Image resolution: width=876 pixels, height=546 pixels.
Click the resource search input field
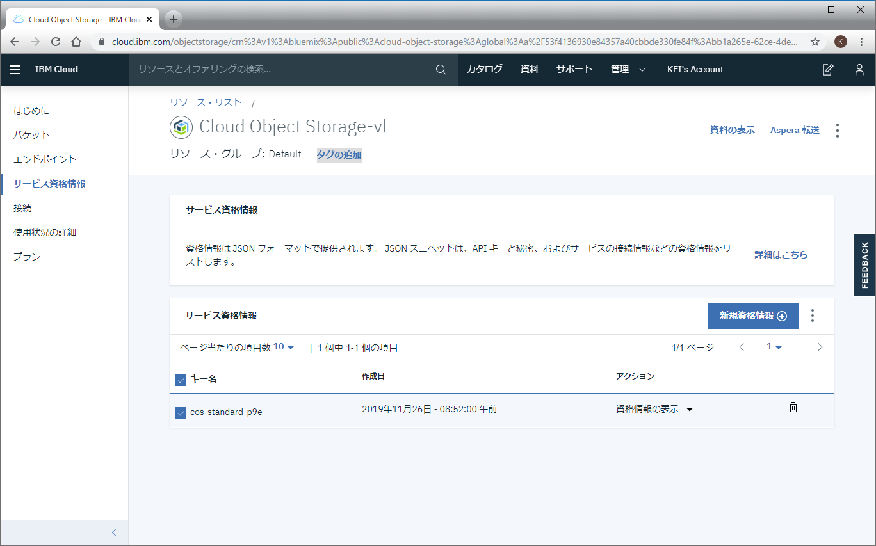click(x=282, y=70)
